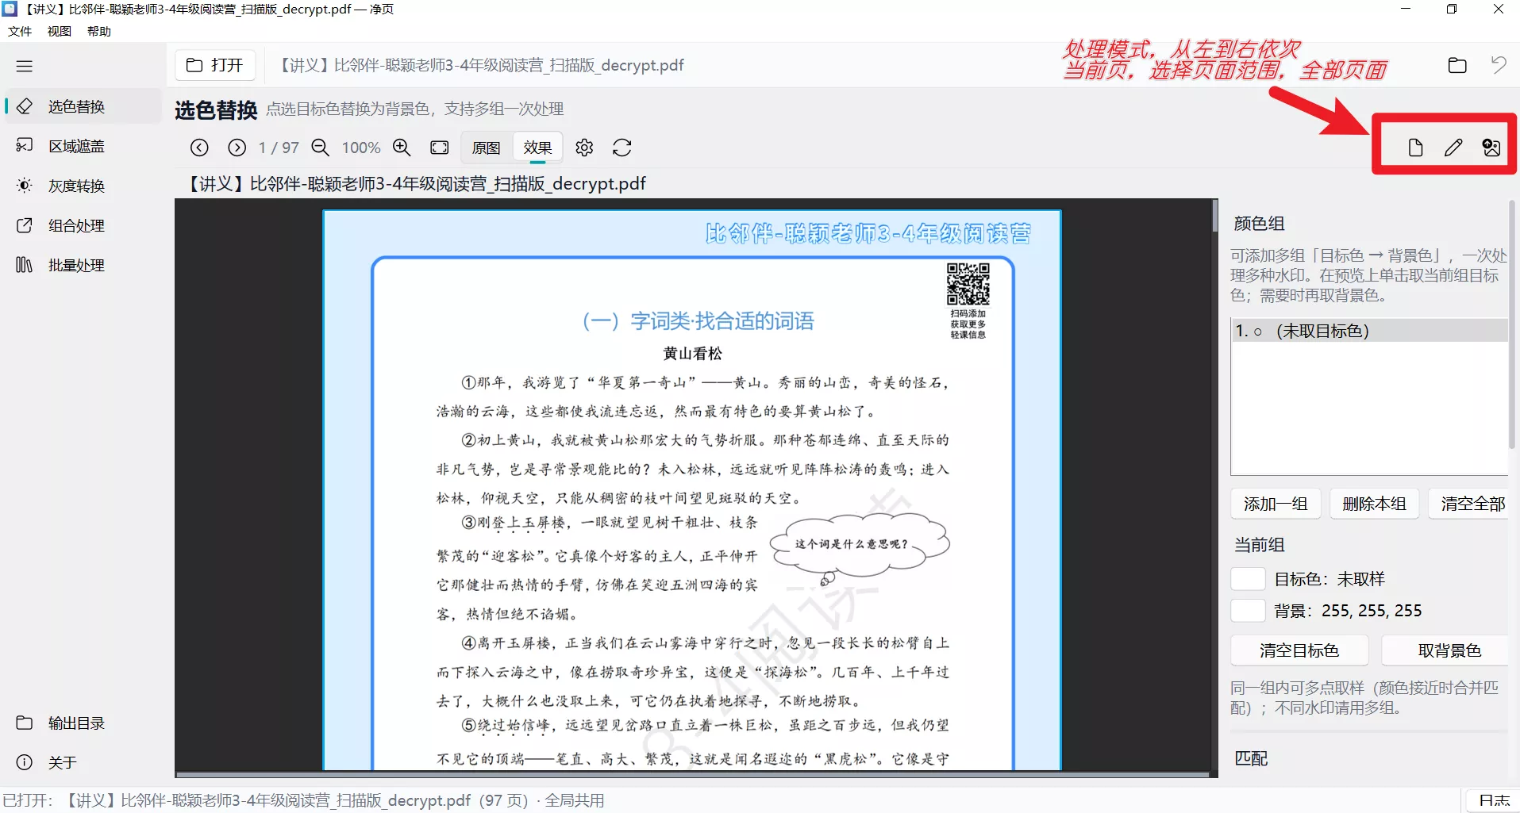Go to the next page arrow
The width and height of the screenshot is (1520, 813).
click(x=237, y=148)
